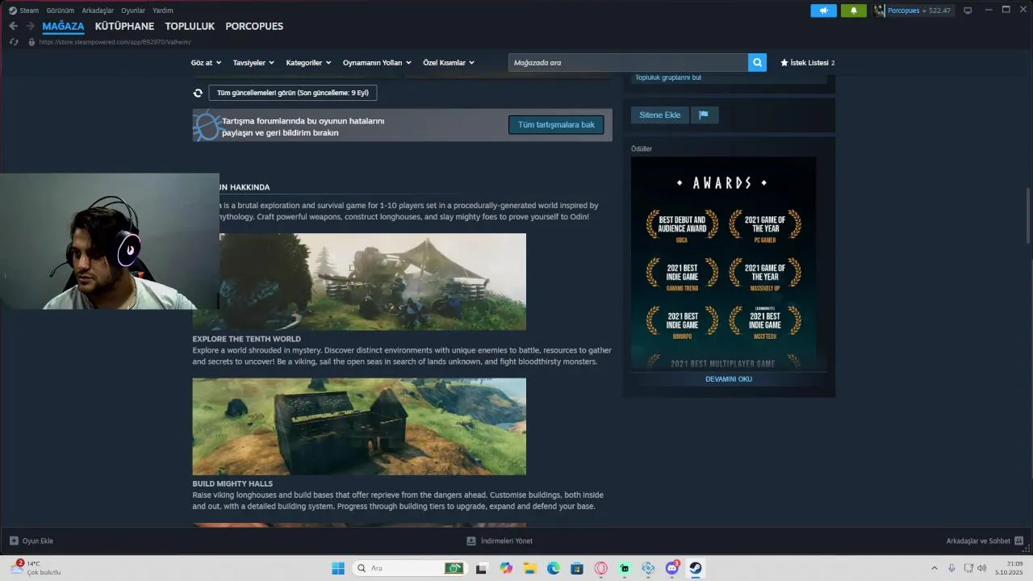
Task: Click the Explore the Tenth World screenshot
Action: click(359, 282)
